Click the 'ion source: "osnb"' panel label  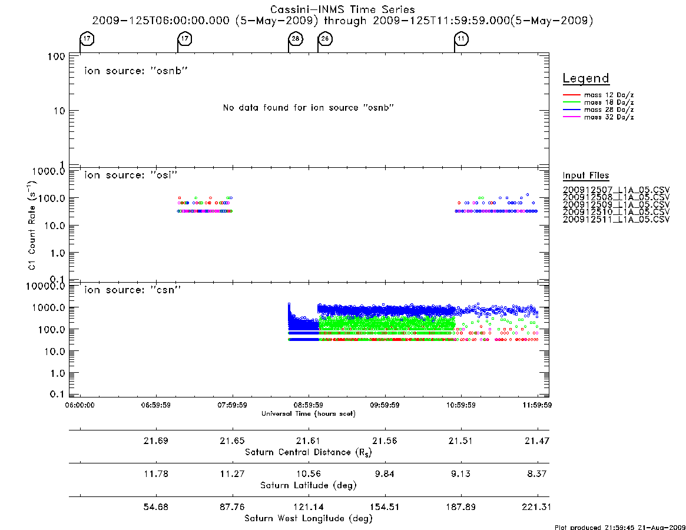(x=136, y=71)
